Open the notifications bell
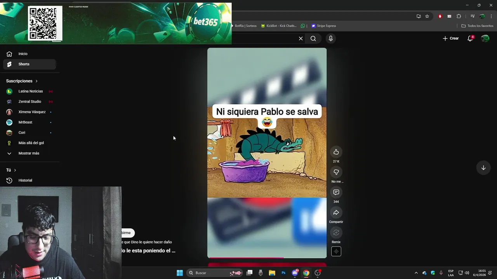The image size is (497, 279). coord(470,38)
